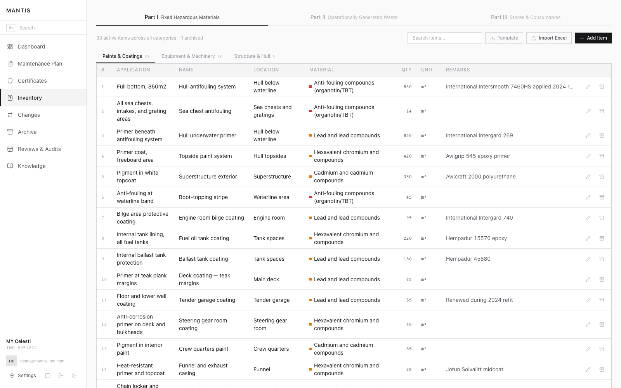Click the feedback chat bubble icon
Image resolution: width=621 pixels, height=388 pixels.
click(x=48, y=376)
